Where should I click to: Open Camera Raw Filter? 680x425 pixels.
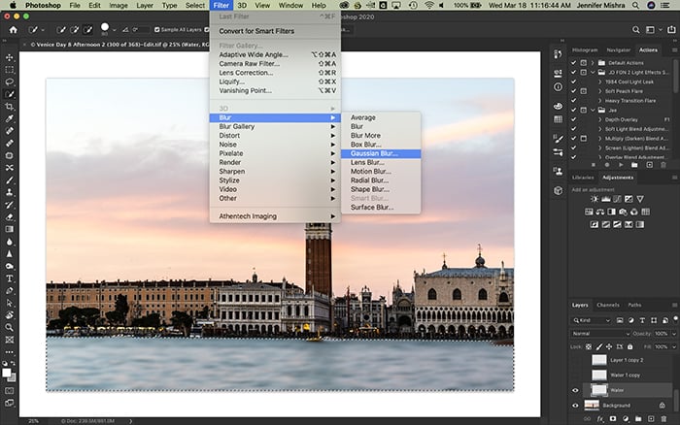tap(275, 64)
